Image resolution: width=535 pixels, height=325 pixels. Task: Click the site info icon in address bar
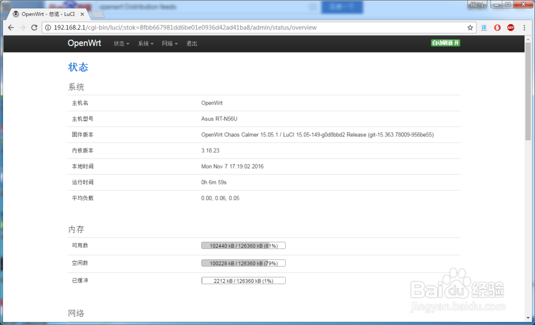48,28
